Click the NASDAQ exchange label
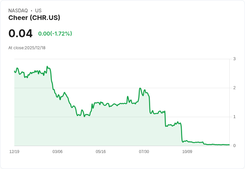The image size is (245, 169). tap(18, 11)
